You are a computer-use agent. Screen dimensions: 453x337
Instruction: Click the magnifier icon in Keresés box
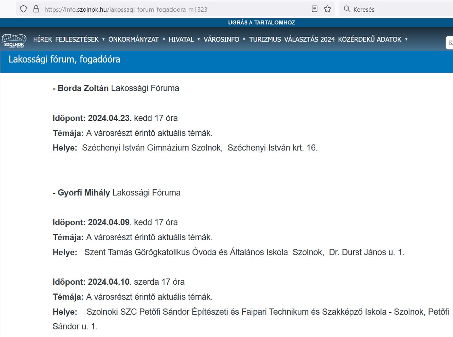347,9
